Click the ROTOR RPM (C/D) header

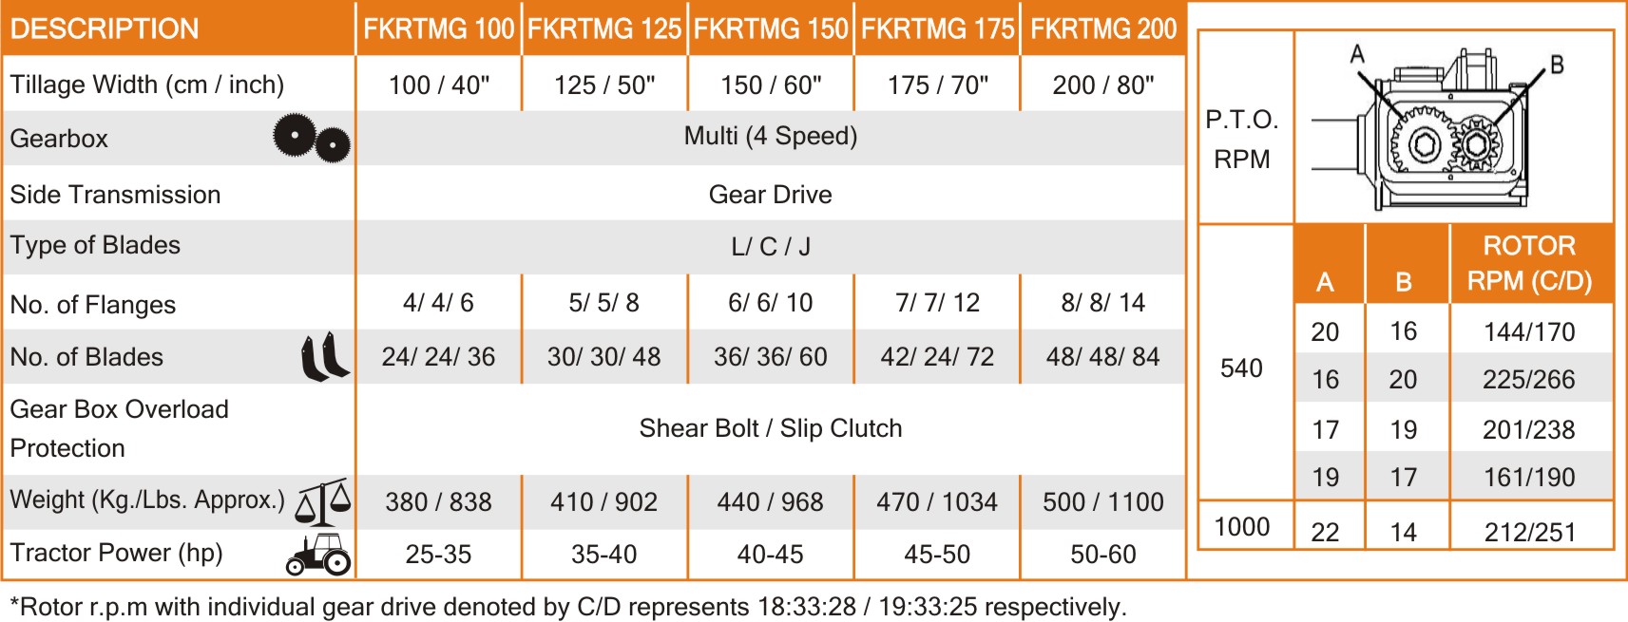(x=1530, y=263)
